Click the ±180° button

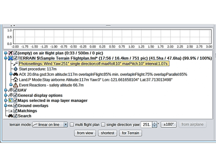[169, 124]
